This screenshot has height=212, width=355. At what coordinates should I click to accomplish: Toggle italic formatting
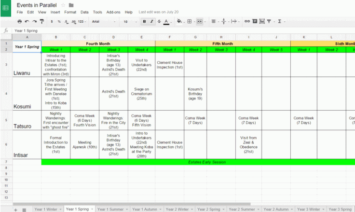tap(151, 21)
